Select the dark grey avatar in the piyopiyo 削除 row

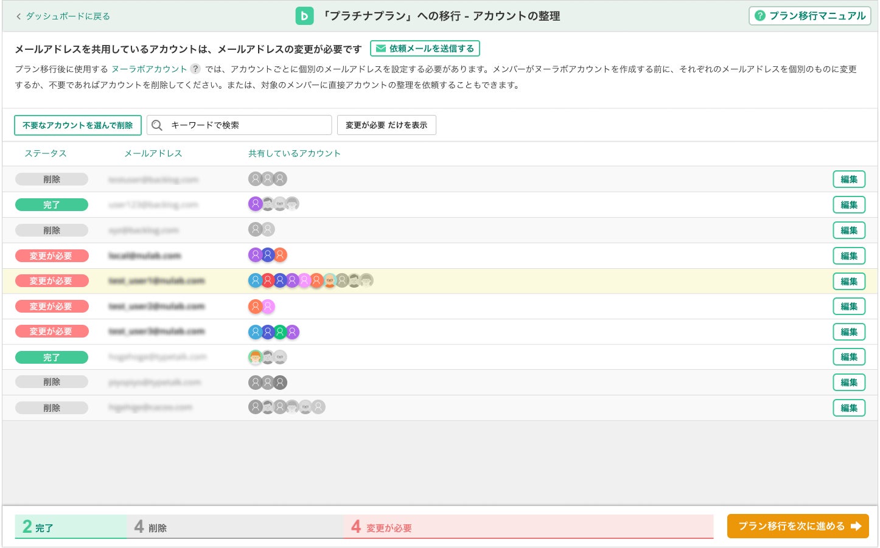click(x=280, y=383)
